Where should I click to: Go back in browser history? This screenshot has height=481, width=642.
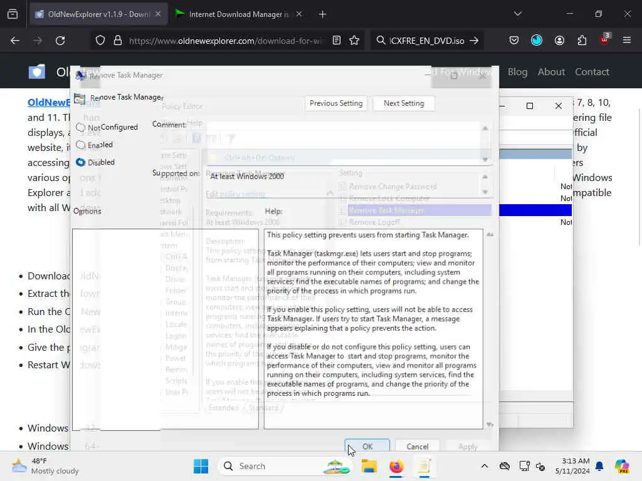click(x=15, y=41)
